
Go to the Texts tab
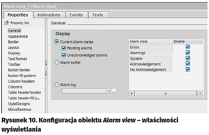97,15
